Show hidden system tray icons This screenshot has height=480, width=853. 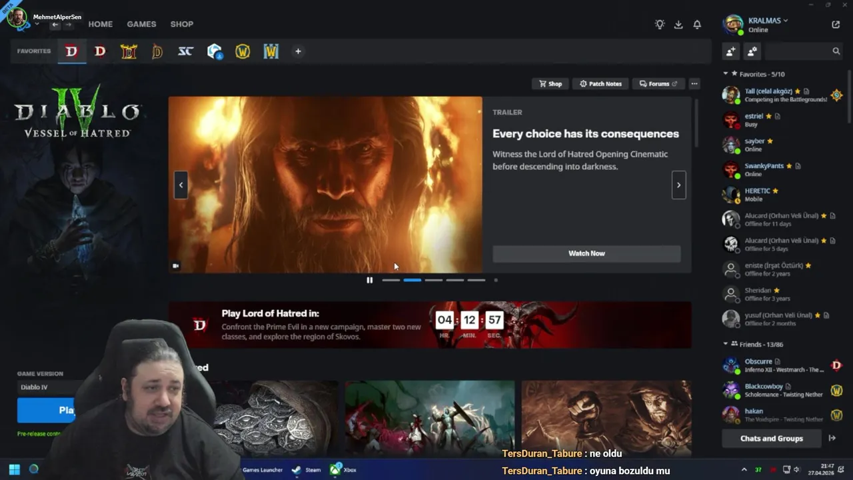coord(744,469)
